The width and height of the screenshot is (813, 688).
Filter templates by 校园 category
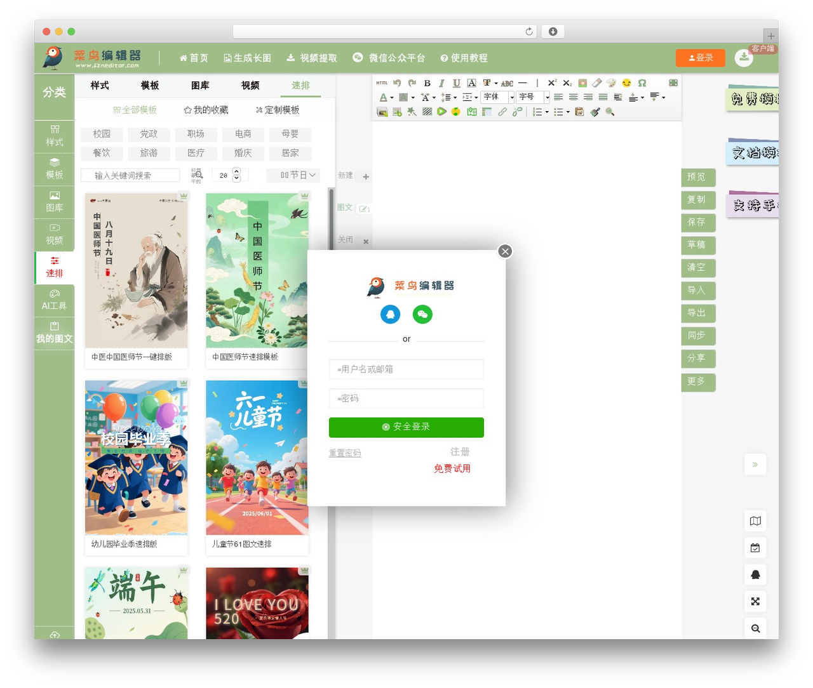pyautogui.click(x=102, y=134)
